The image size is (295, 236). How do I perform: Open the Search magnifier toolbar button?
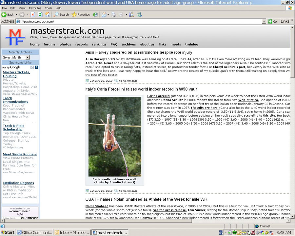61,14
